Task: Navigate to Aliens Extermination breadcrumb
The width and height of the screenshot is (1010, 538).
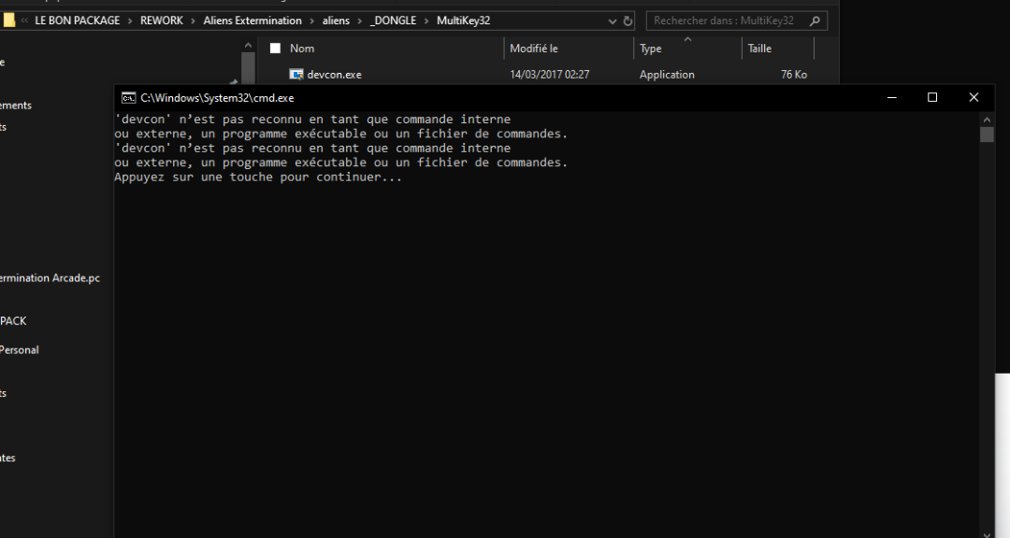Action: point(252,21)
